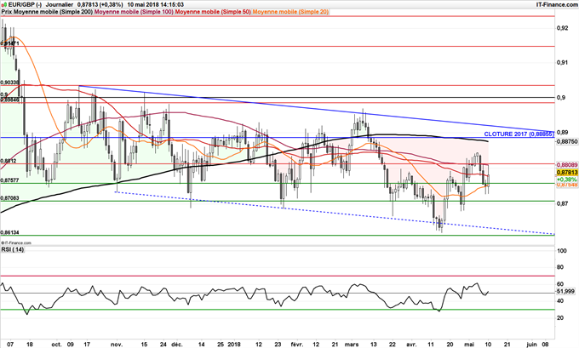Click the 0,87577 support level label
The height and width of the screenshot is (348, 579).
[x=10, y=180]
